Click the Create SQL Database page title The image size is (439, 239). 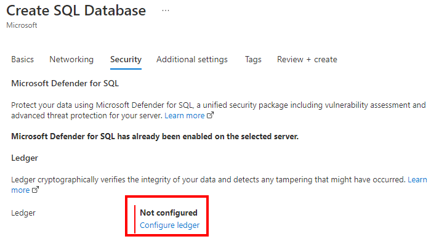[76, 10]
